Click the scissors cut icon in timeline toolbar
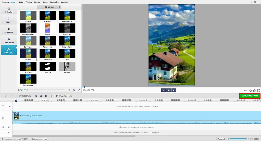 pos(36,96)
